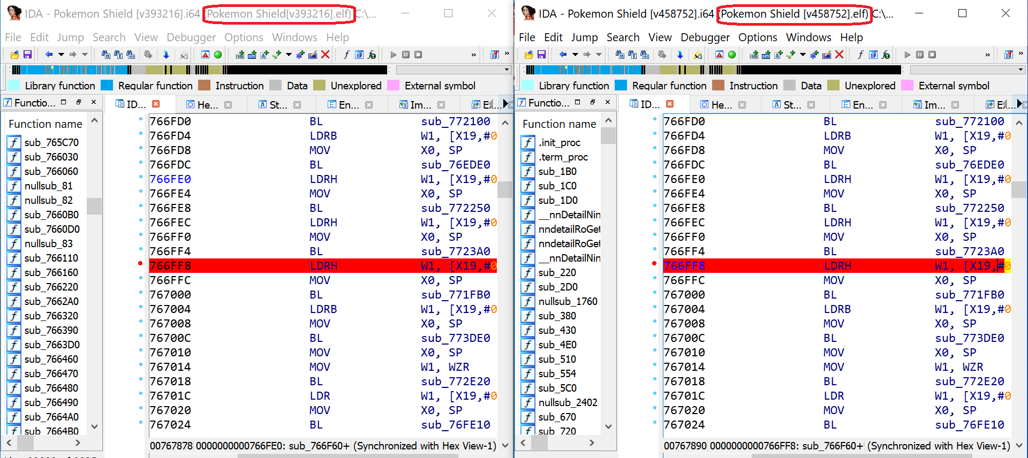Click Function name column header in left window

point(46,124)
